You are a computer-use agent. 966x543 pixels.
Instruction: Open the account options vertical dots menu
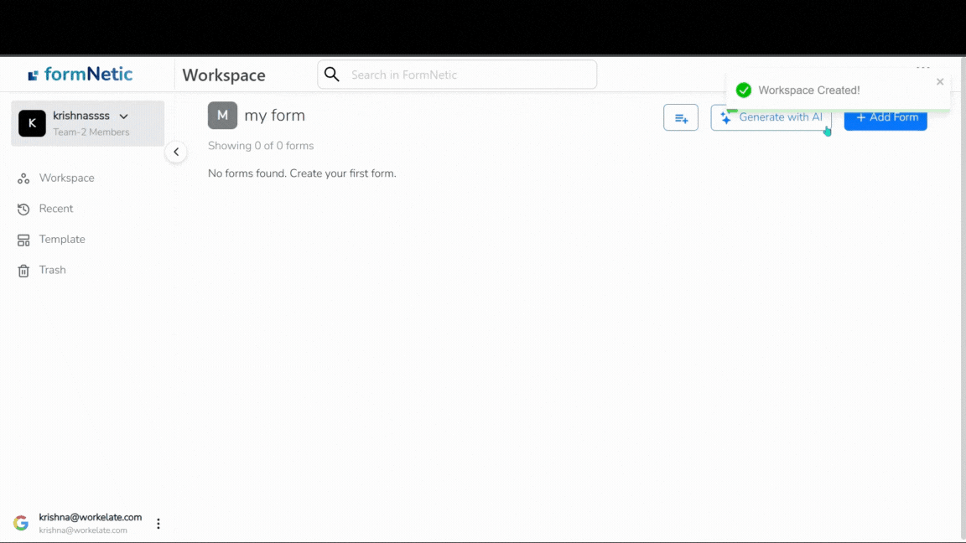click(x=158, y=524)
